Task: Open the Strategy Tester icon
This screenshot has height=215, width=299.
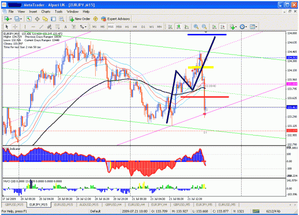Action: coord(61,19)
